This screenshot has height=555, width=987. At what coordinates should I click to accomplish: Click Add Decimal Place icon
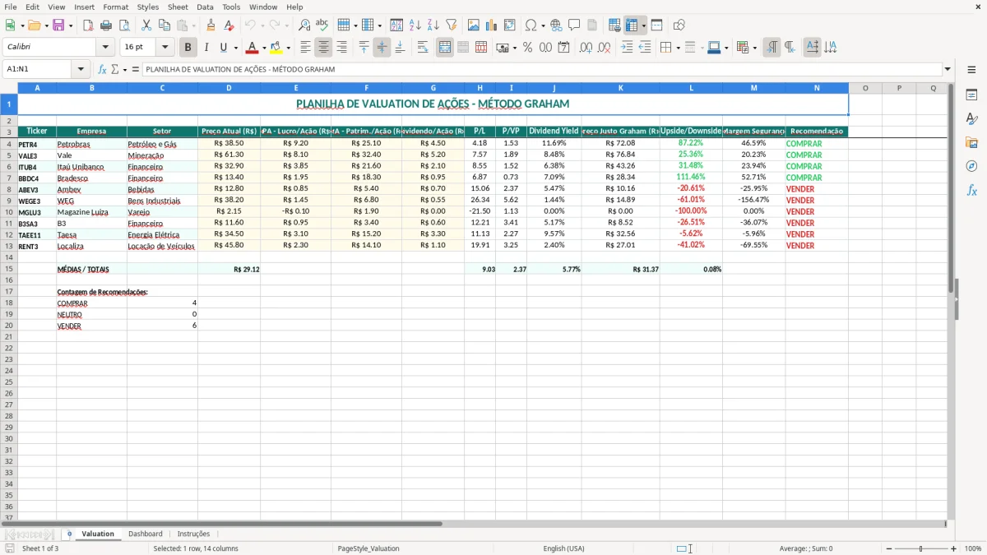tap(586, 48)
